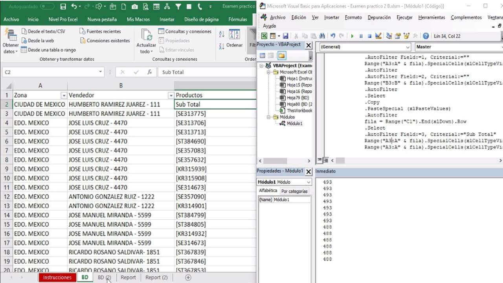Image resolution: width=503 pixels, height=283 pixels.
Task: Open the Depuración menu in VBA editor
Action: pos(379,17)
